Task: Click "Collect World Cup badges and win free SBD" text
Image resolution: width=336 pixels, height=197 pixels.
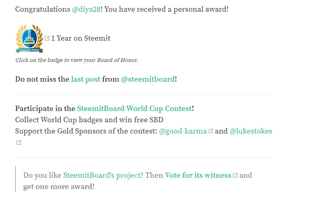Action: [x=89, y=120]
